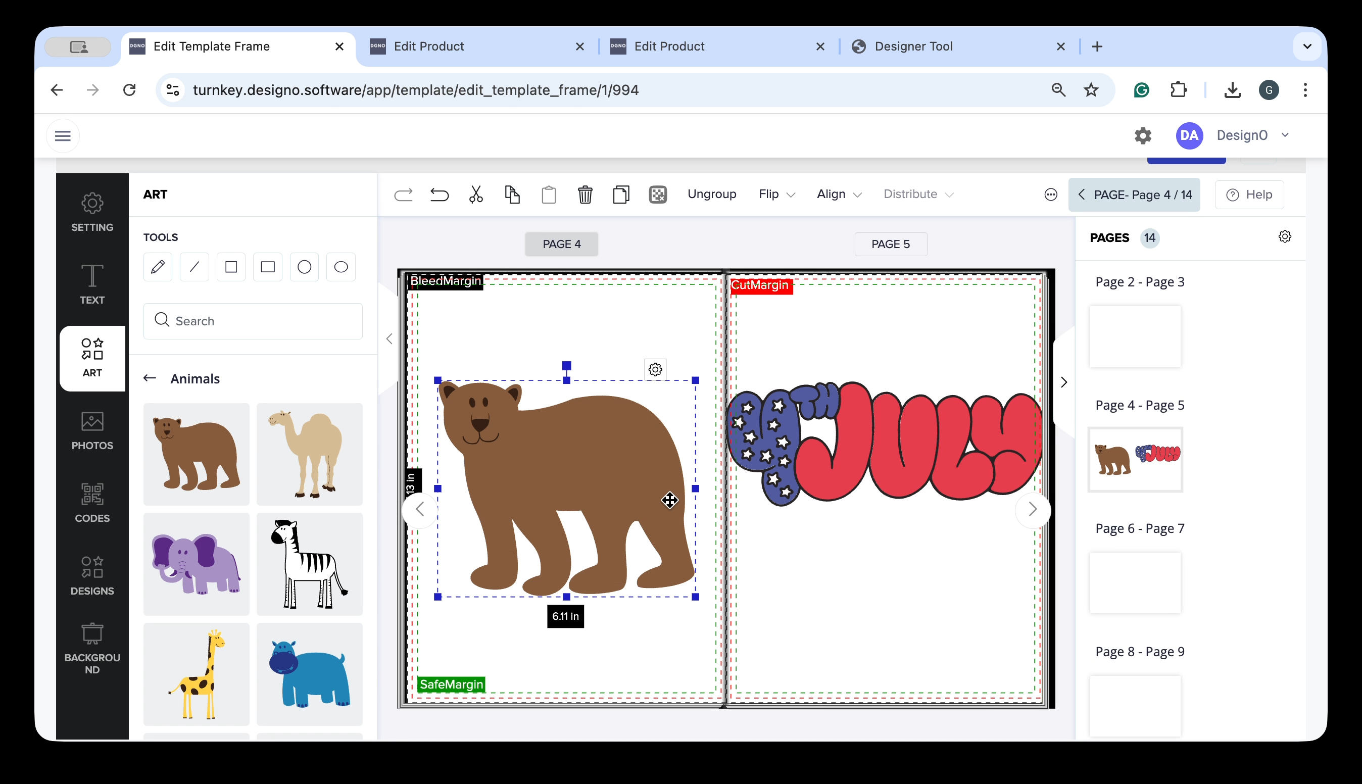Click the Ungroup button
The height and width of the screenshot is (784, 1362).
click(712, 194)
